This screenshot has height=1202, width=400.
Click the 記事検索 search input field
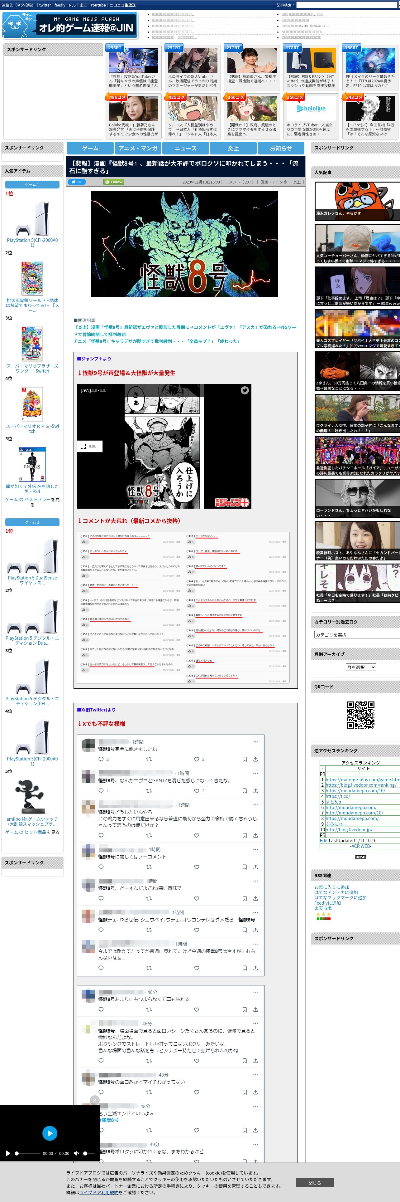347,5
